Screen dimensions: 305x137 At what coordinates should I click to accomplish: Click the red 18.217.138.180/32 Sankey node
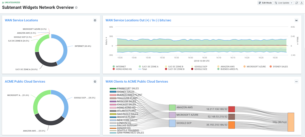pos(232,109)
